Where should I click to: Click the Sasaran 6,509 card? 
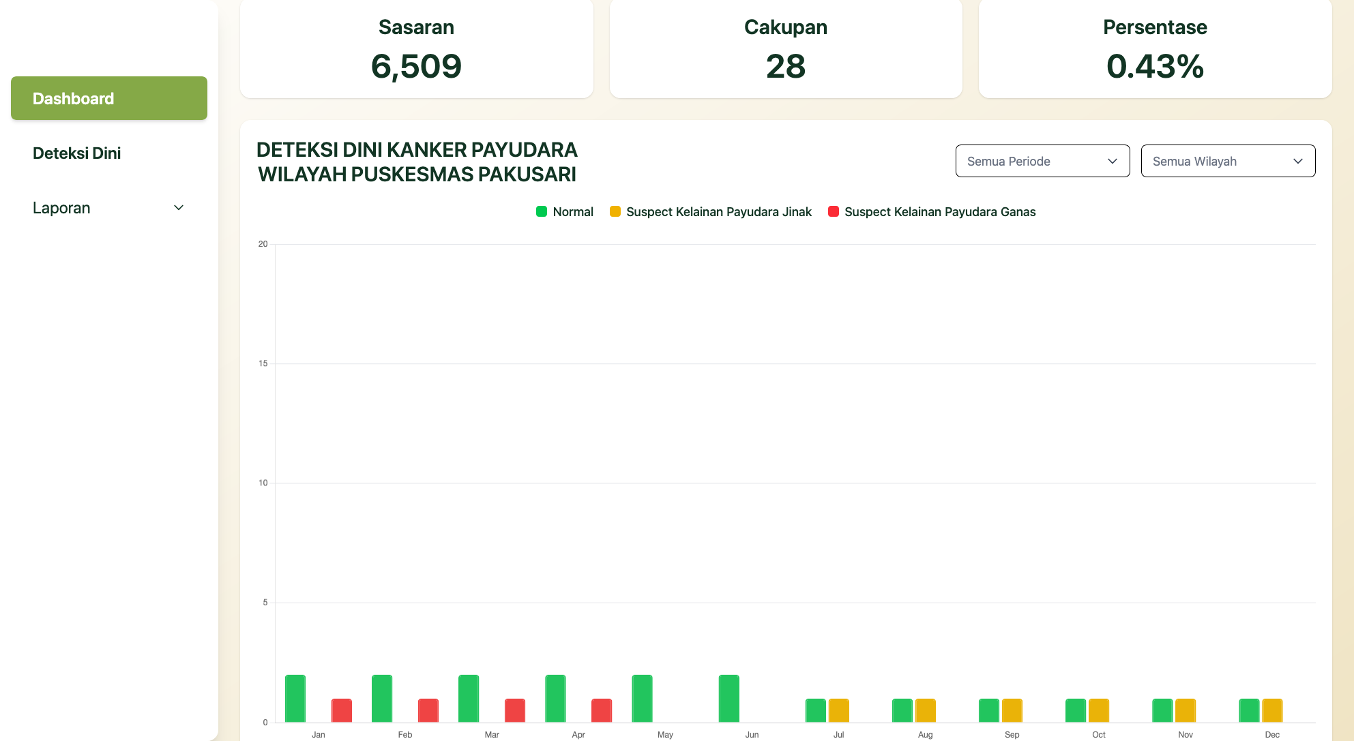coord(417,49)
